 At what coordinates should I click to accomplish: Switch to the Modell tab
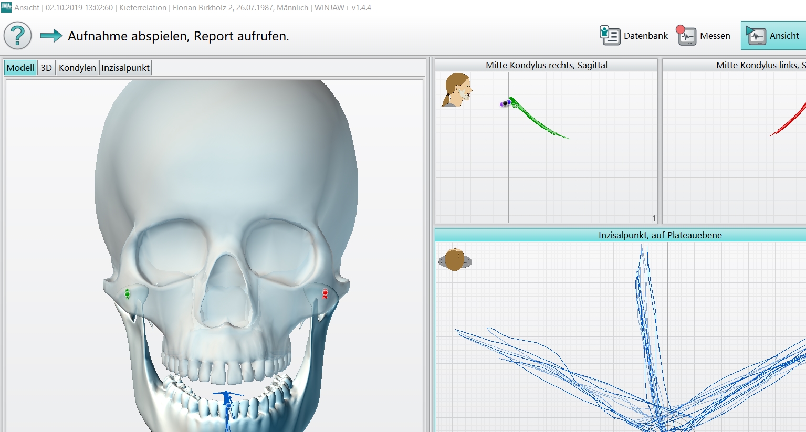(20, 68)
